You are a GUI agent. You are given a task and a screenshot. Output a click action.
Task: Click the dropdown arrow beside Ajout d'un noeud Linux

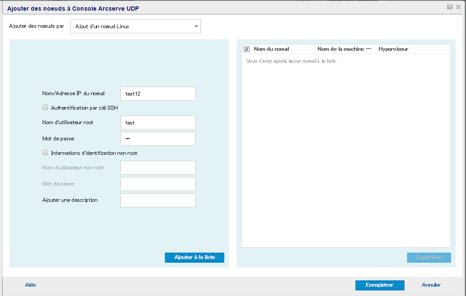[196, 26]
